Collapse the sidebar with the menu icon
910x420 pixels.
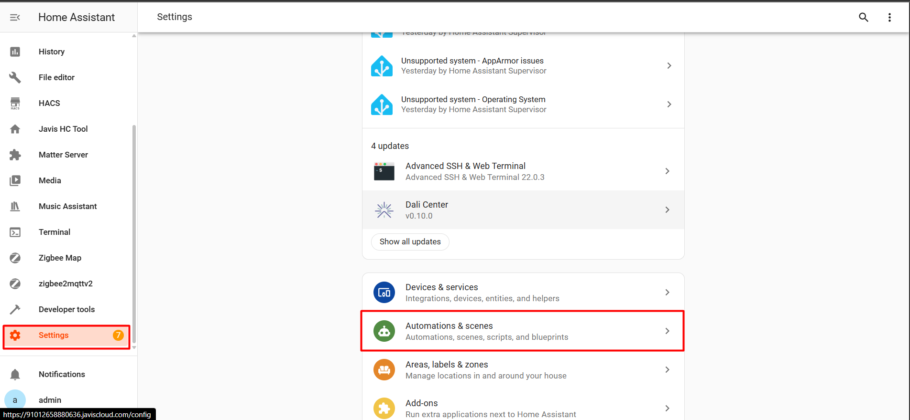(x=15, y=18)
